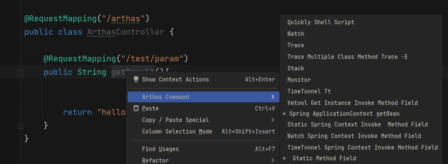The width and height of the screenshot is (448, 164).
Task: Choose Watch Spring Context Invoke Method Field
Action: (361, 136)
